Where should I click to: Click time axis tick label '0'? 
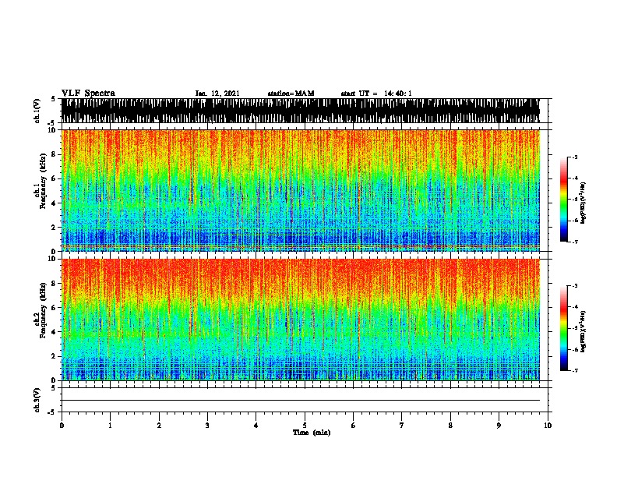click(62, 426)
